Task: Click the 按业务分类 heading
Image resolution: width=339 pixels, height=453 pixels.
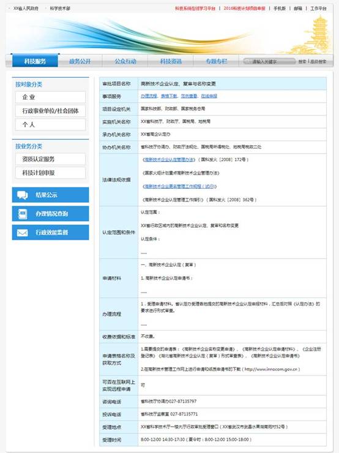Action: 29,146
